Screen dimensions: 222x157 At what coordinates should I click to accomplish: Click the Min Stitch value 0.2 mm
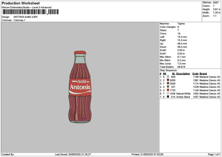[x=182, y=60]
